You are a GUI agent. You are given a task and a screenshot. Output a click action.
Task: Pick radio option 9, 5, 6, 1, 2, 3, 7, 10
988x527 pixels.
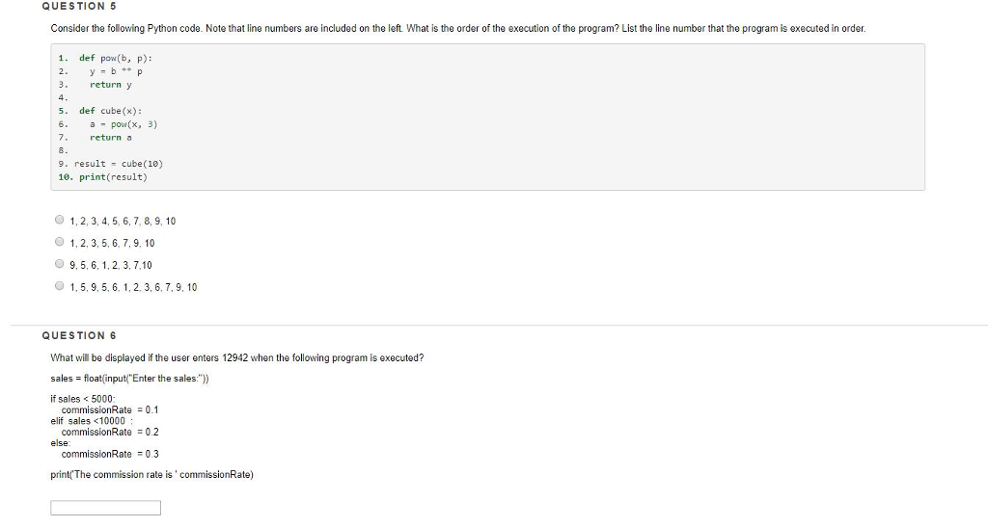[x=59, y=264]
